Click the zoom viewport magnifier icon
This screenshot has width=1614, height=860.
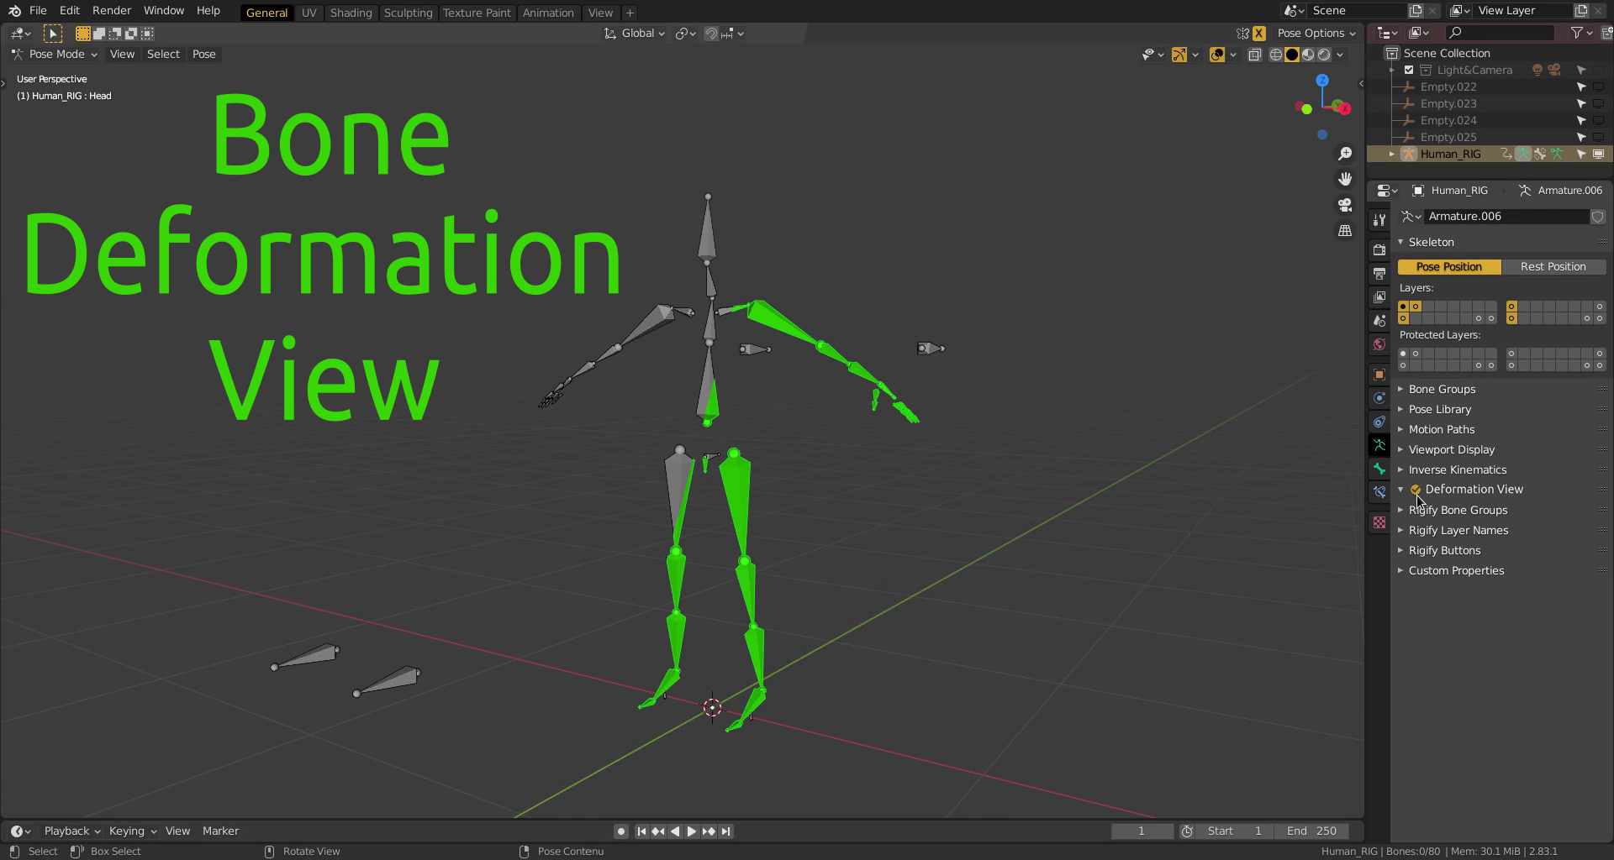point(1345,154)
